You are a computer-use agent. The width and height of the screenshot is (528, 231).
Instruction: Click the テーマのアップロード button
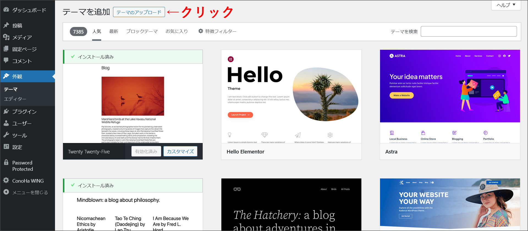(x=139, y=12)
